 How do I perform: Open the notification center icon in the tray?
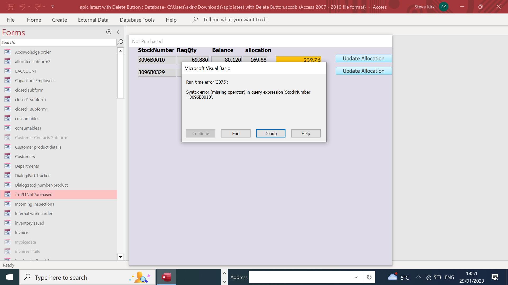[x=495, y=277]
